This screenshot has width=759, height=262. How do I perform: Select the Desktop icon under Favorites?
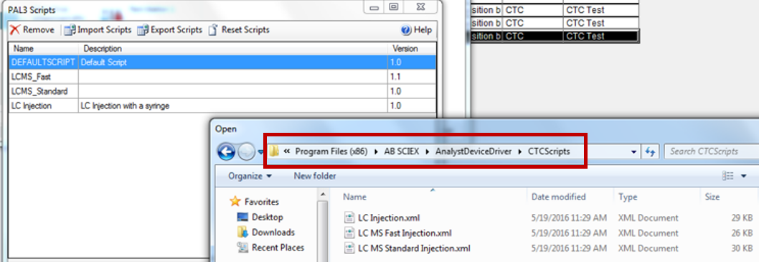[x=243, y=217]
